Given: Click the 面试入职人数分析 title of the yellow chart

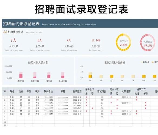Looking at the screenshot, I should (x=115, y=63).
